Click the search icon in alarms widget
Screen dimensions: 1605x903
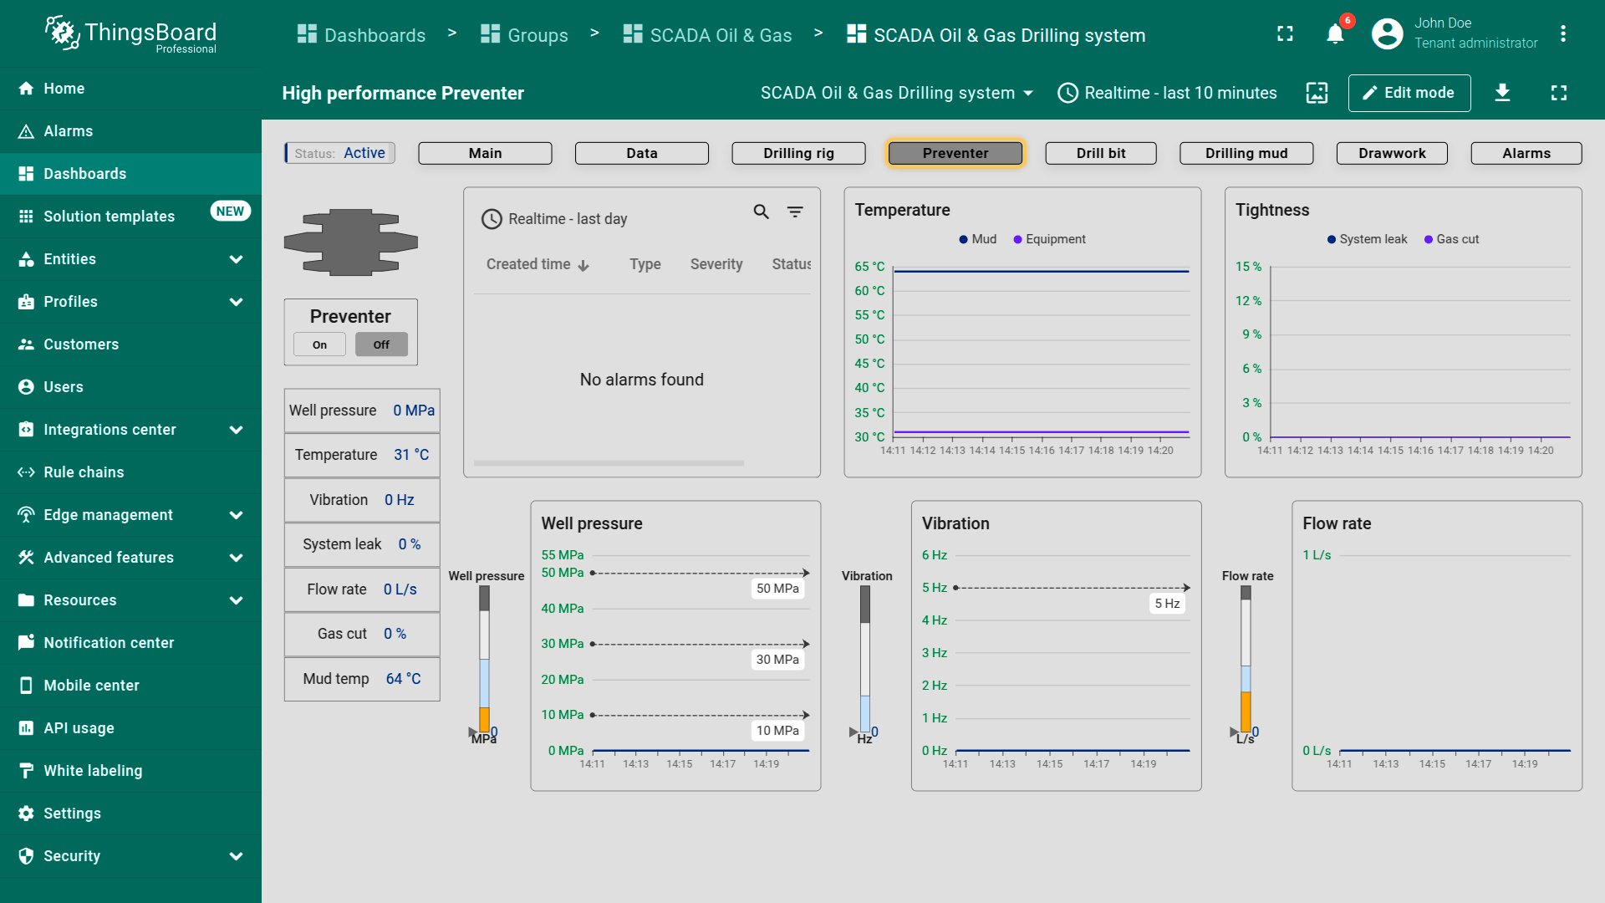click(761, 212)
